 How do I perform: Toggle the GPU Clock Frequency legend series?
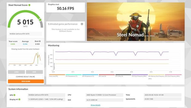click(173, 75)
